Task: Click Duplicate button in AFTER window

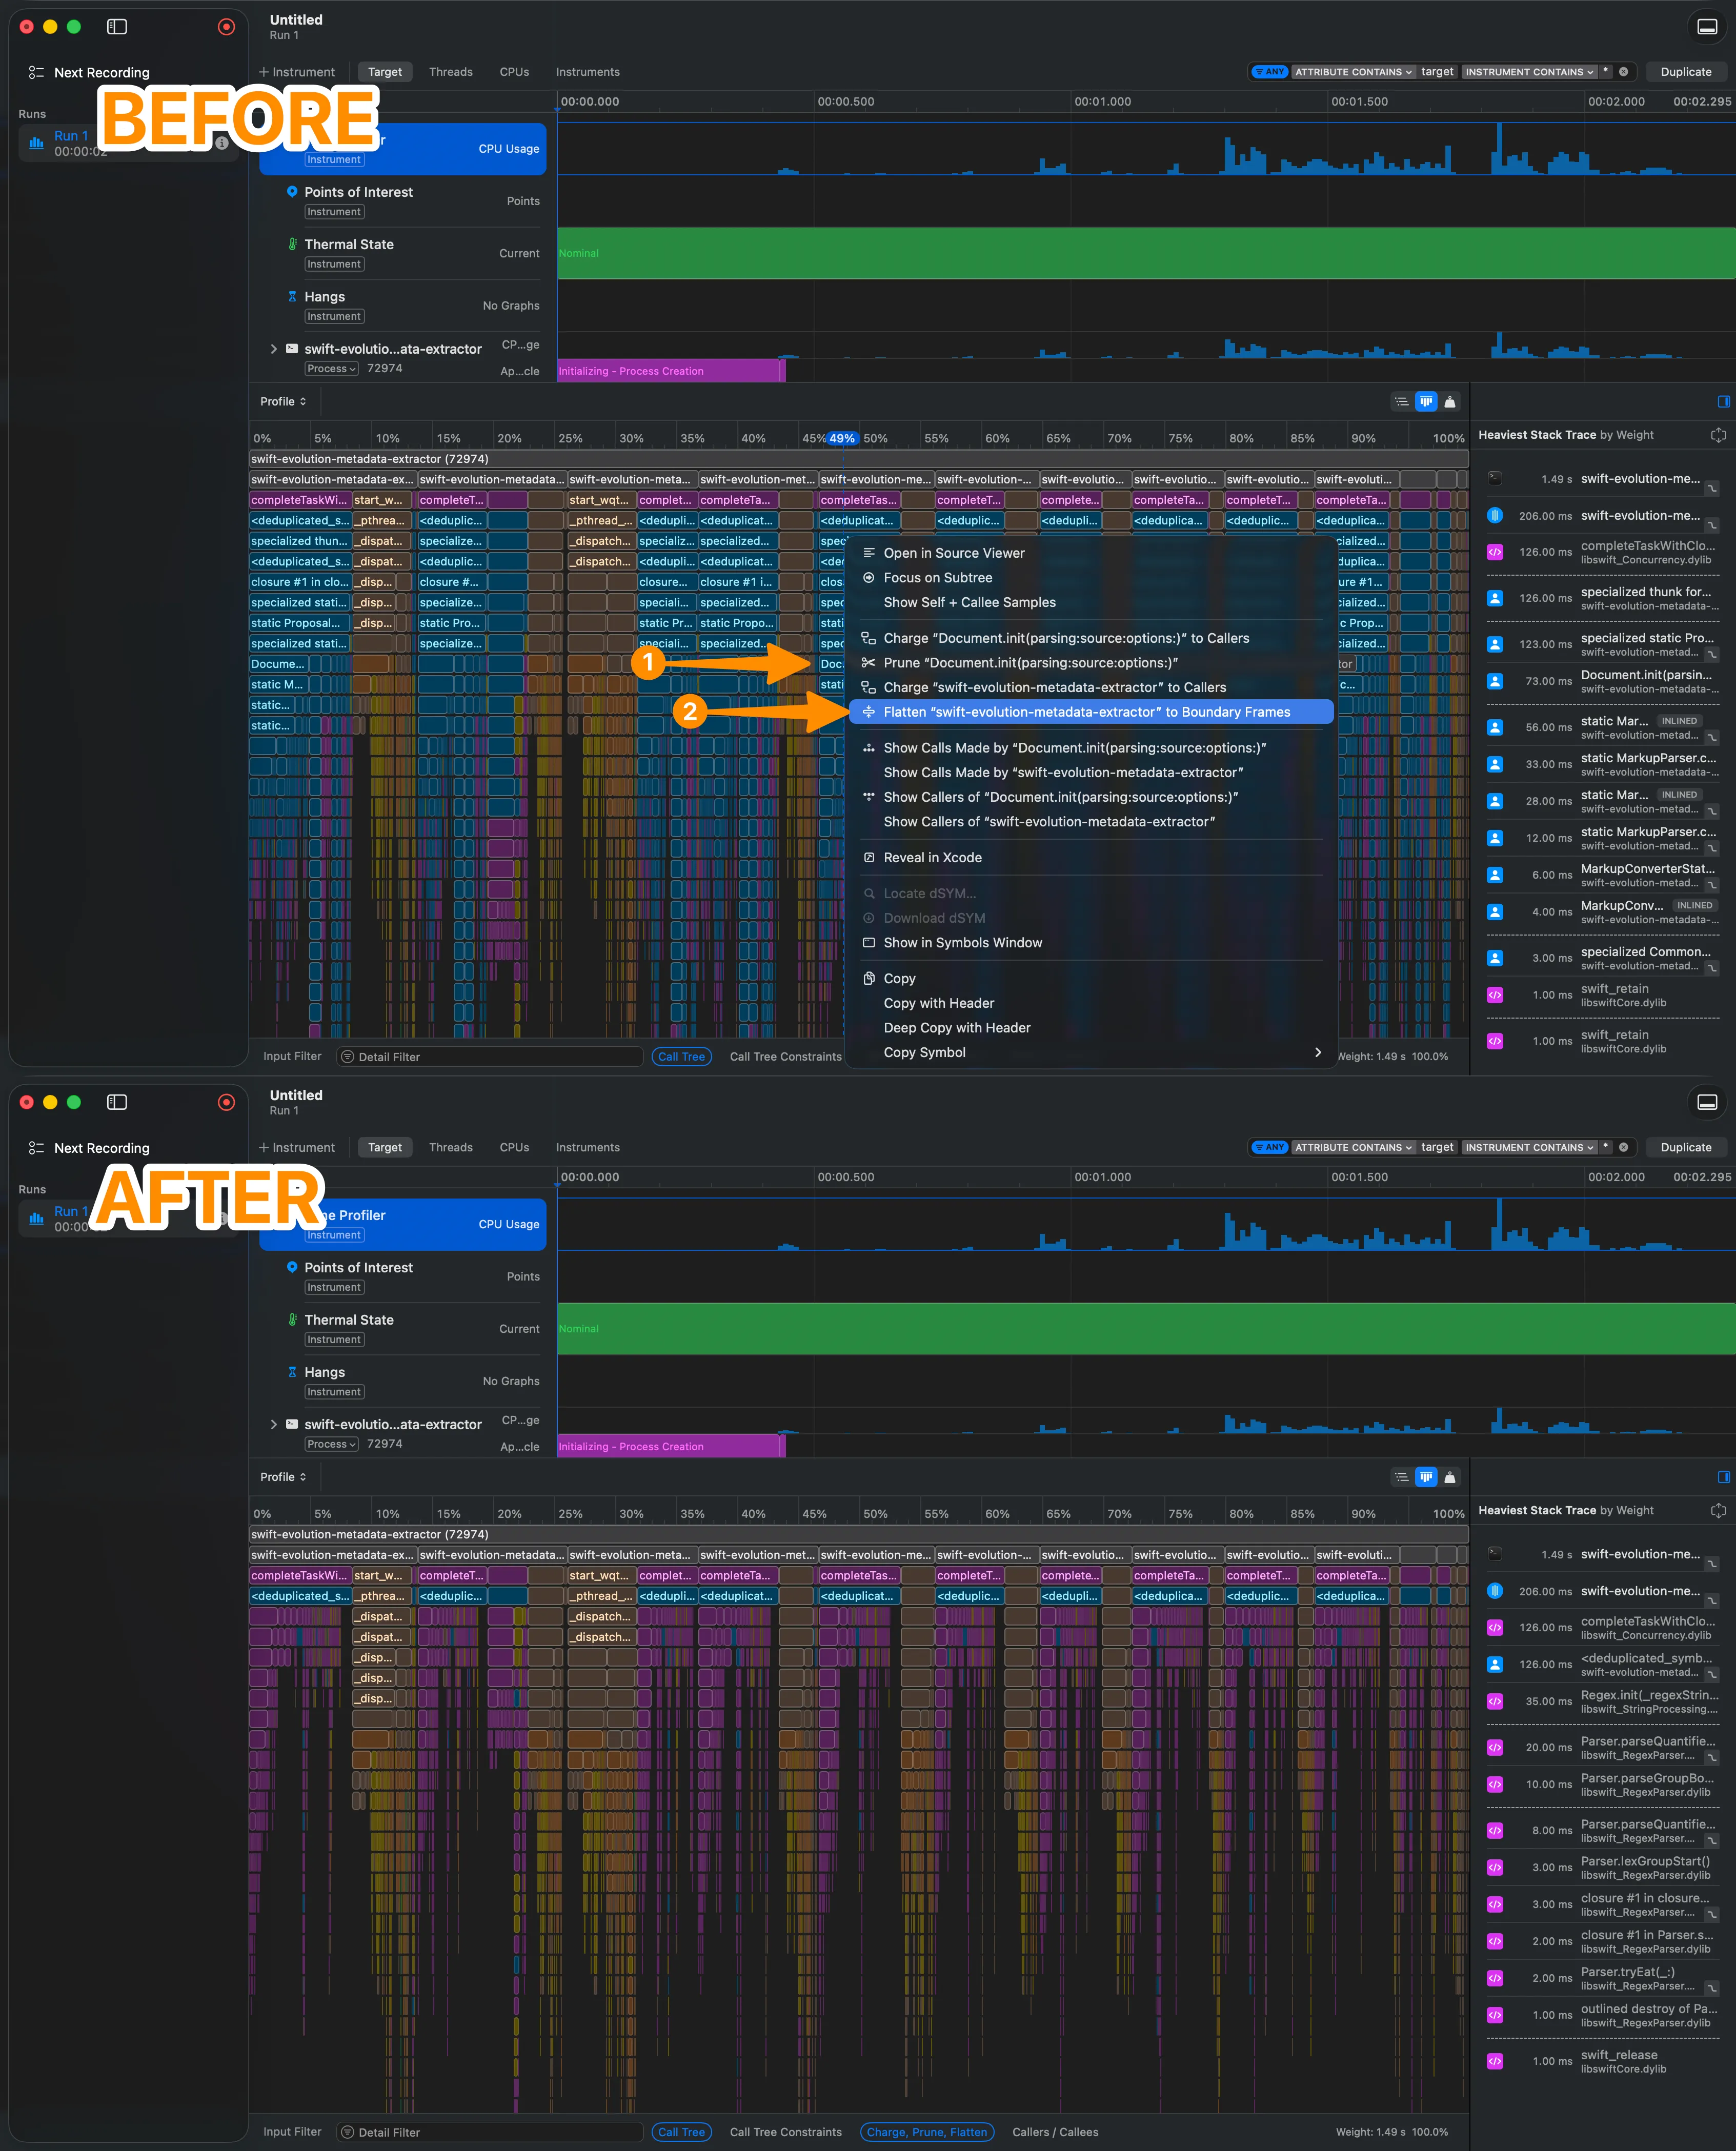Action: pyautogui.click(x=1685, y=1147)
